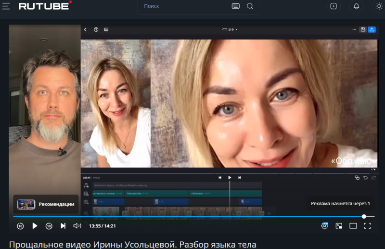
Task: Open the virtual keyboard in search bar
Action: coord(235,6)
